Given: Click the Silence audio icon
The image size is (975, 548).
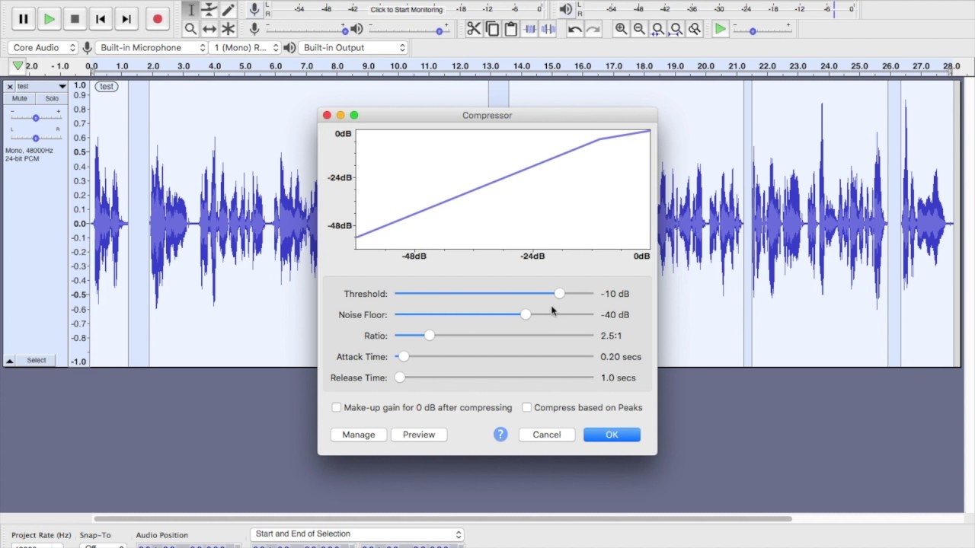Looking at the screenshot, I should (x=548, y=29).
